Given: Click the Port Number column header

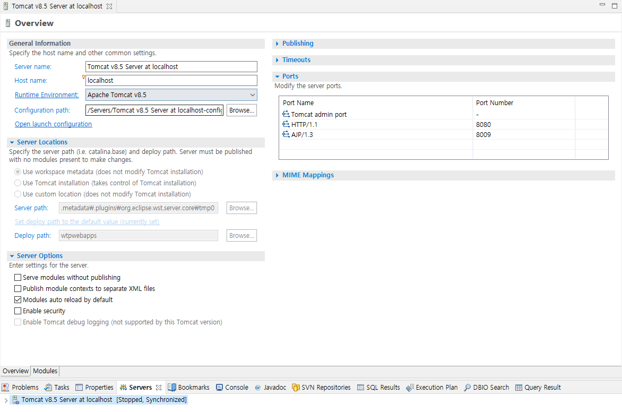Looking at the screenshot, I should pos(524,103).
